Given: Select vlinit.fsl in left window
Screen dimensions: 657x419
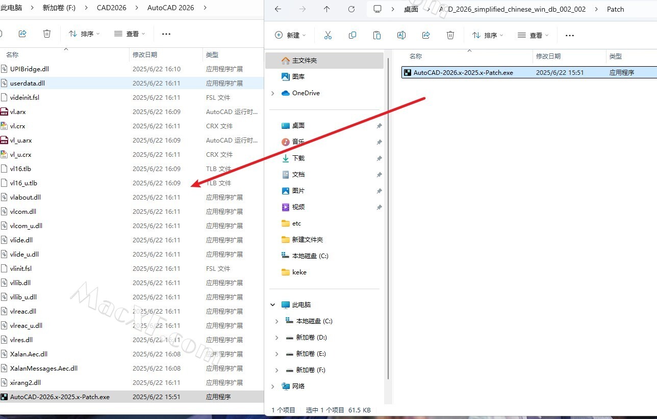Looking at the screenshot, I should 132,268.
